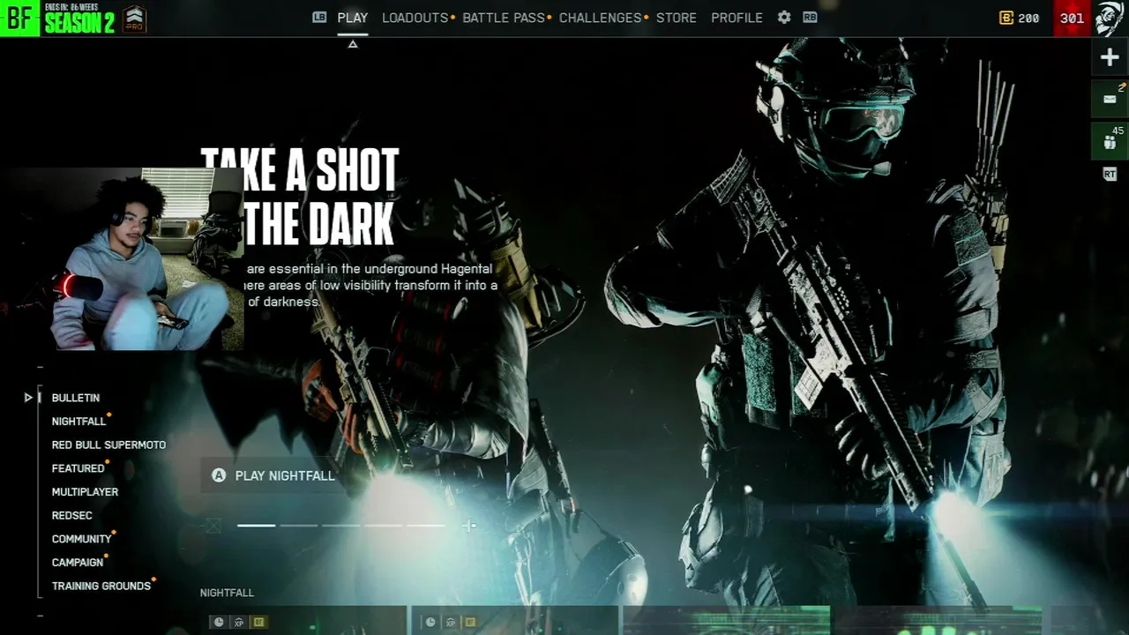Image resolution: width=1129 pixels, height=635 pixels.
Task: Click the RT trigger icon under friends
Action: pyautogui.click(x=1110, y=175)
